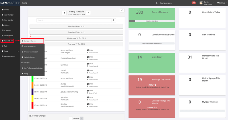Go to Point of Sale
Viewport: 228px width, 120px height.
pyautogui.click(x=8, y=35)
